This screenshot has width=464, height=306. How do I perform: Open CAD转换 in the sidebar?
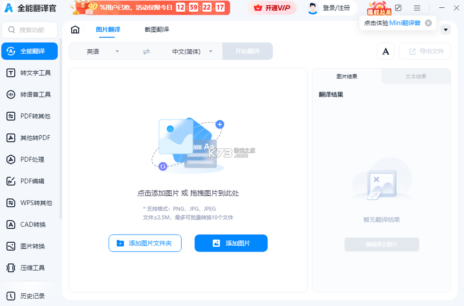click(x=29, y=224)
